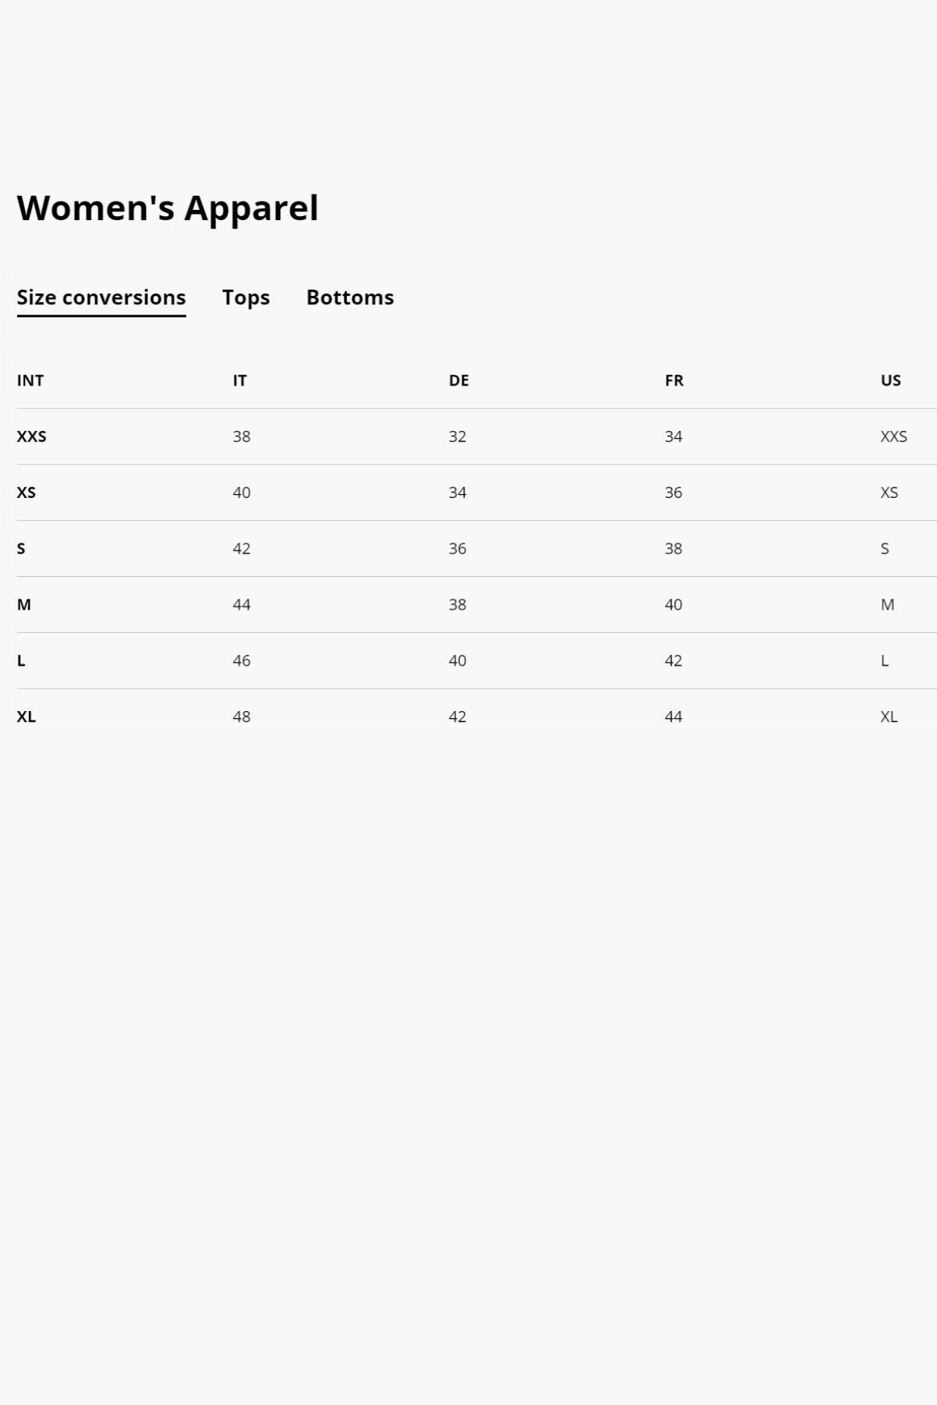
Task: Click IT size 38 in the XXS row
Action: 241,436
